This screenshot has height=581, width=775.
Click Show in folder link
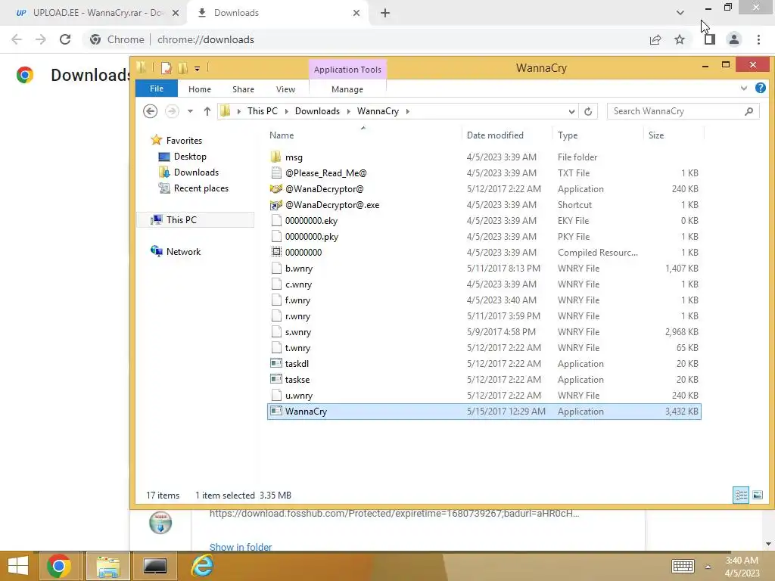click(241, 547)
